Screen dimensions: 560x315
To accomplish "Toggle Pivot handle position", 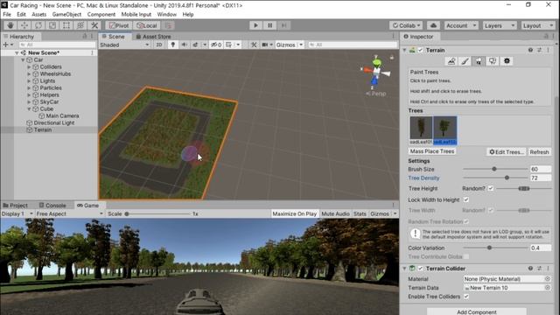I will coord(119,25).
